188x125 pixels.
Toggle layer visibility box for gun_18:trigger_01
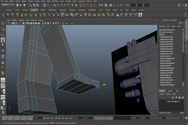(161, 102)
